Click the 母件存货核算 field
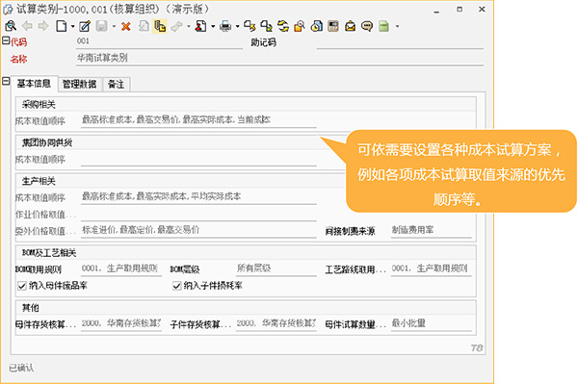The height and width of the screenshot is (384, 578). (121, 324)
